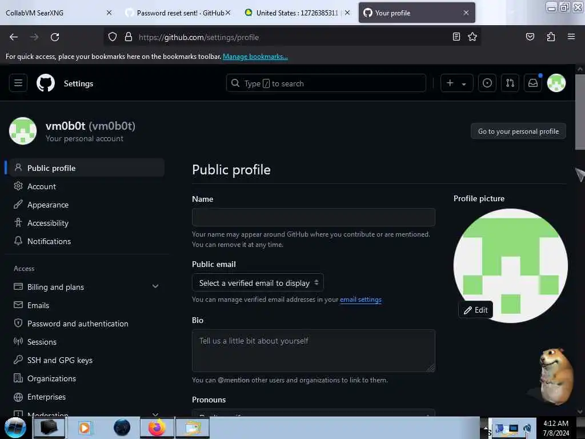Open user avatar menu in GitHub header
The height and width of the screenshot is (439, 585).
point(556,83)
